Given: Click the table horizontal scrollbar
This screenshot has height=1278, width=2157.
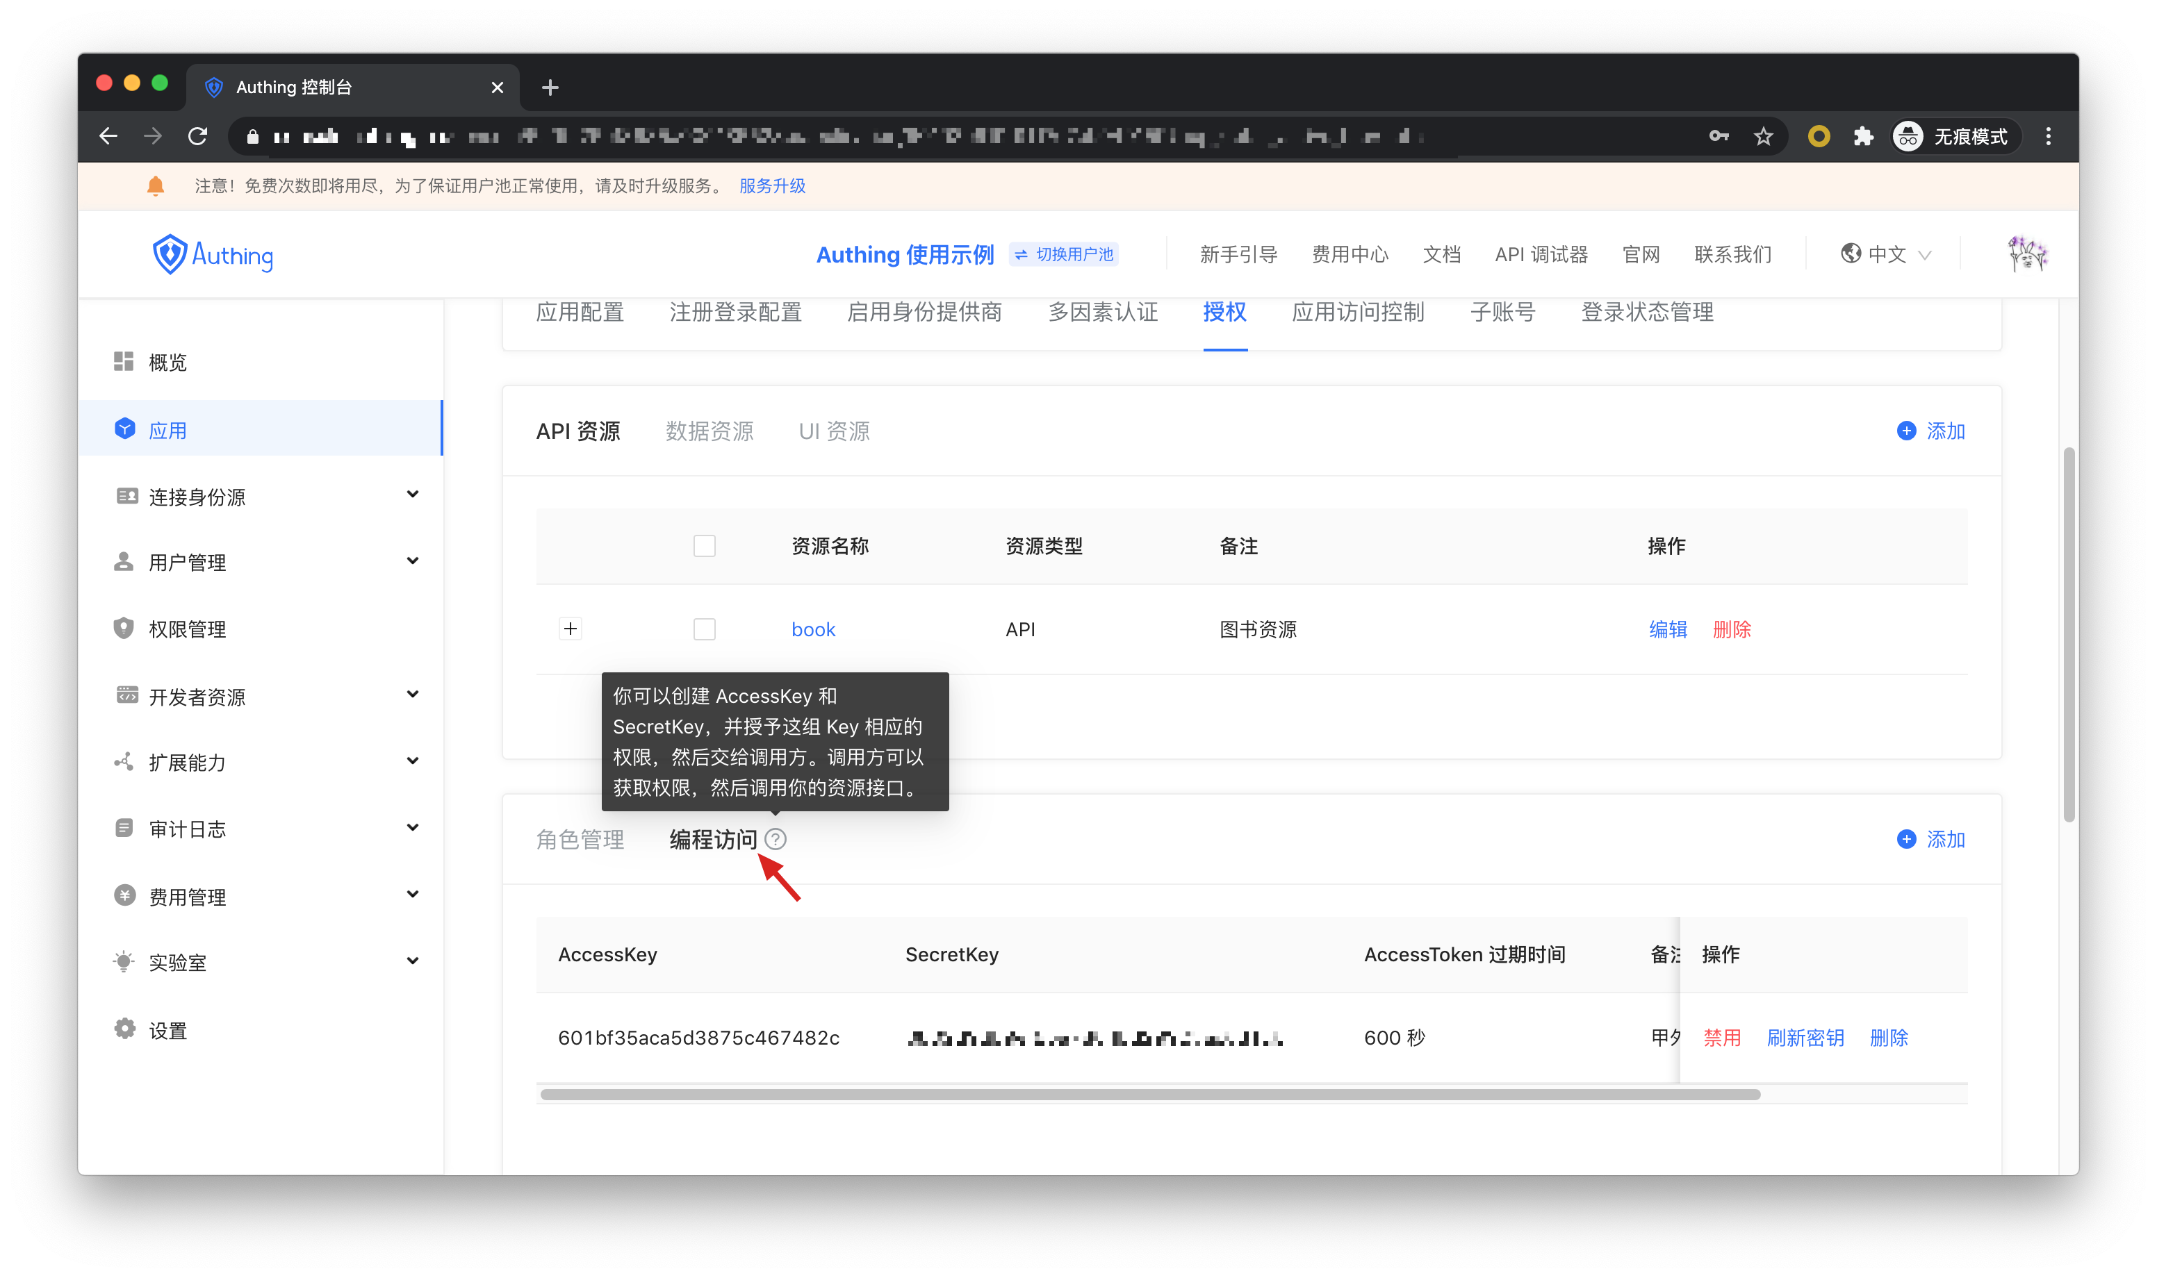Looking at the screenshot, I should tap(1150, 1095).
